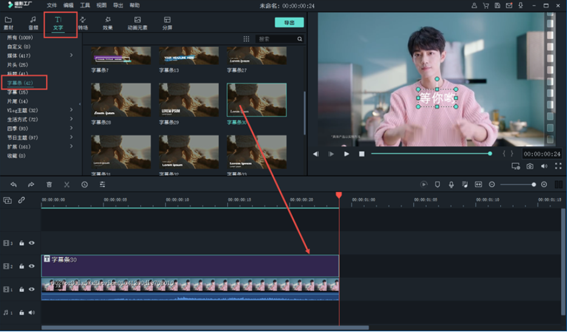Open the audio mixer icon
Image resolution: width=567 pixels, height=335 pixels.
click(465, 184)
